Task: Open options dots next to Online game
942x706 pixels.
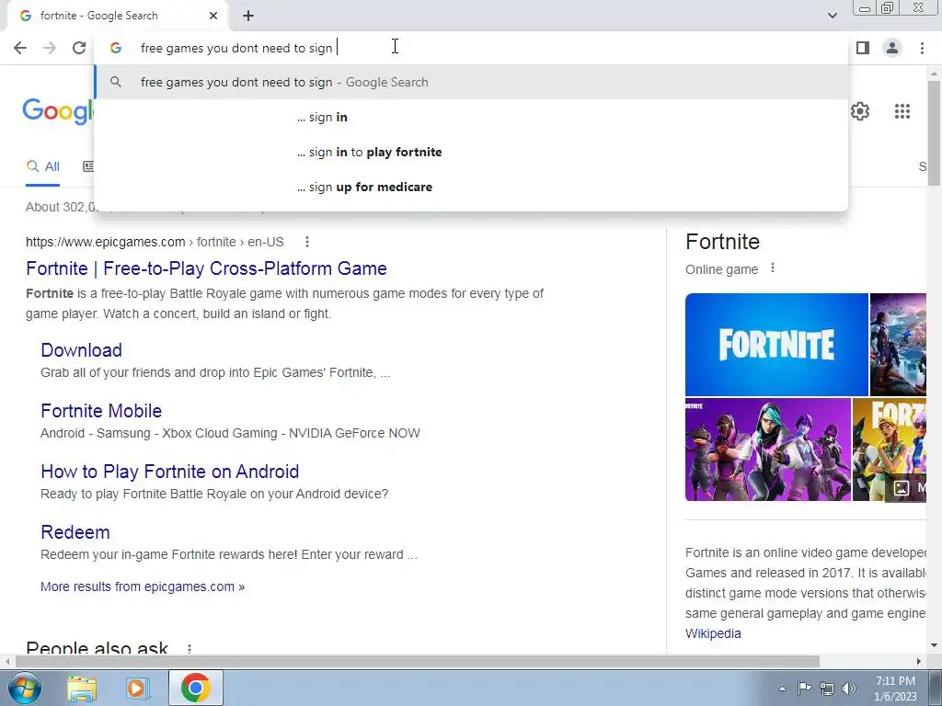Action: 773,268
